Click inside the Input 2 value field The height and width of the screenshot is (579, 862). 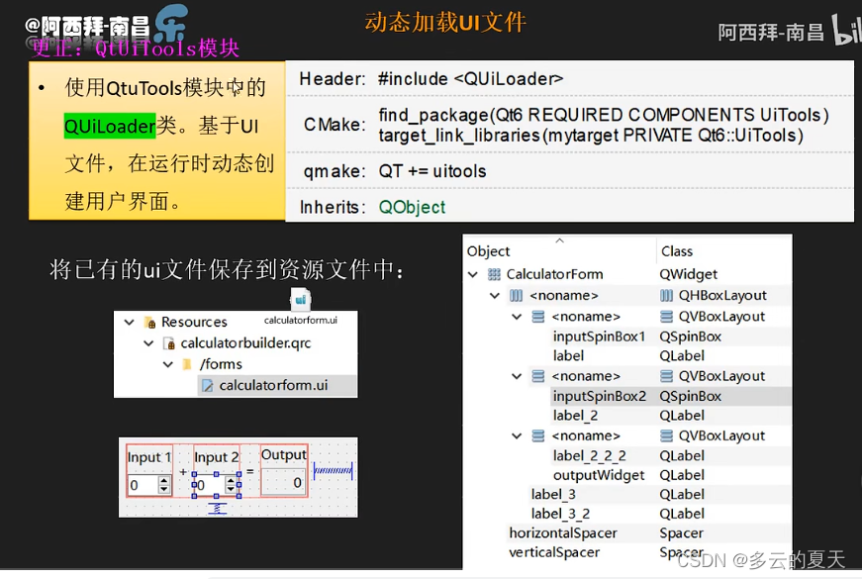pyautogui.click(x=211, y=485)
